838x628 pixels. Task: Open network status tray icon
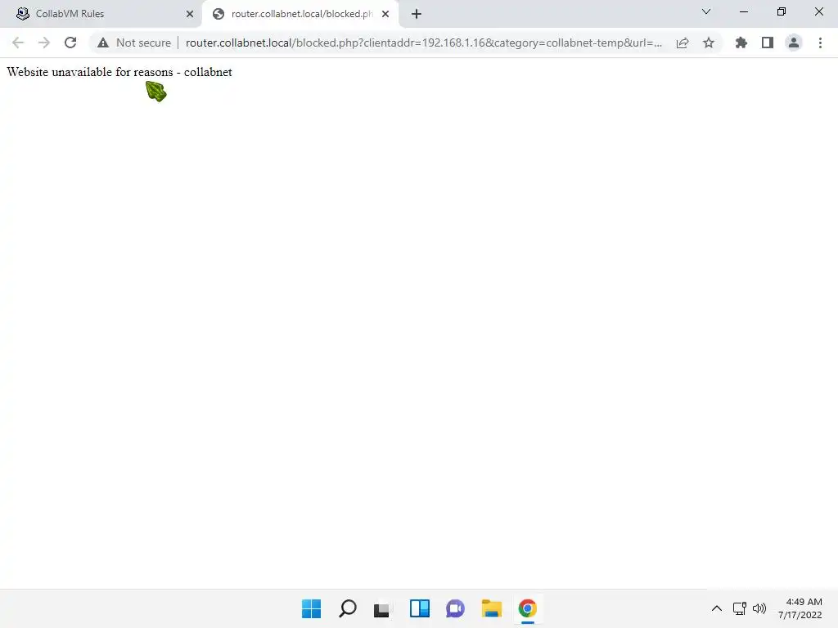[x=740, y=608]
